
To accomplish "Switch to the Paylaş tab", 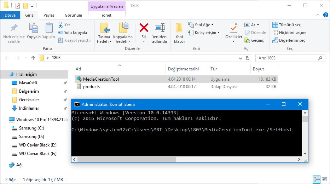I will [x=49, y=15].
